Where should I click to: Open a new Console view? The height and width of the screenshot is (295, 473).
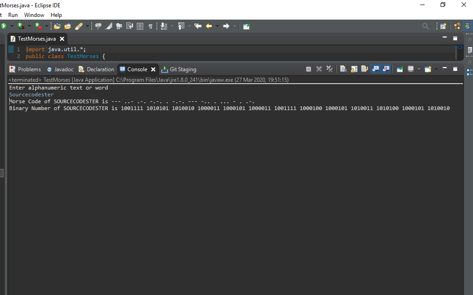(x=428, y=68)
